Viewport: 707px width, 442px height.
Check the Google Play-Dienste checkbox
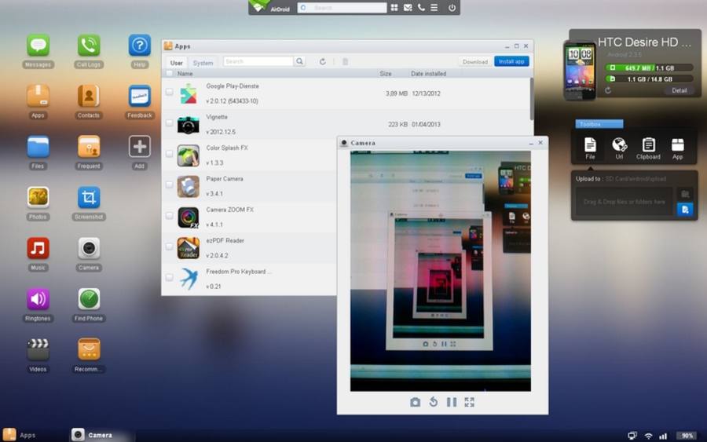[x=169, y=92]
